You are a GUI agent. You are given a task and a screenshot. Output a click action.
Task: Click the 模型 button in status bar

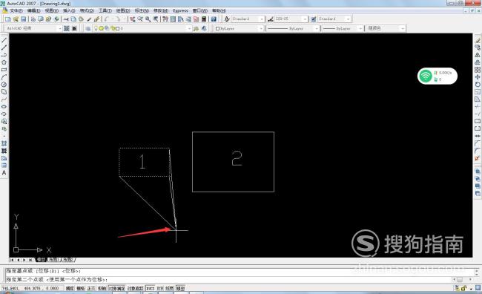pyautogui.click(x=180, y=289)
